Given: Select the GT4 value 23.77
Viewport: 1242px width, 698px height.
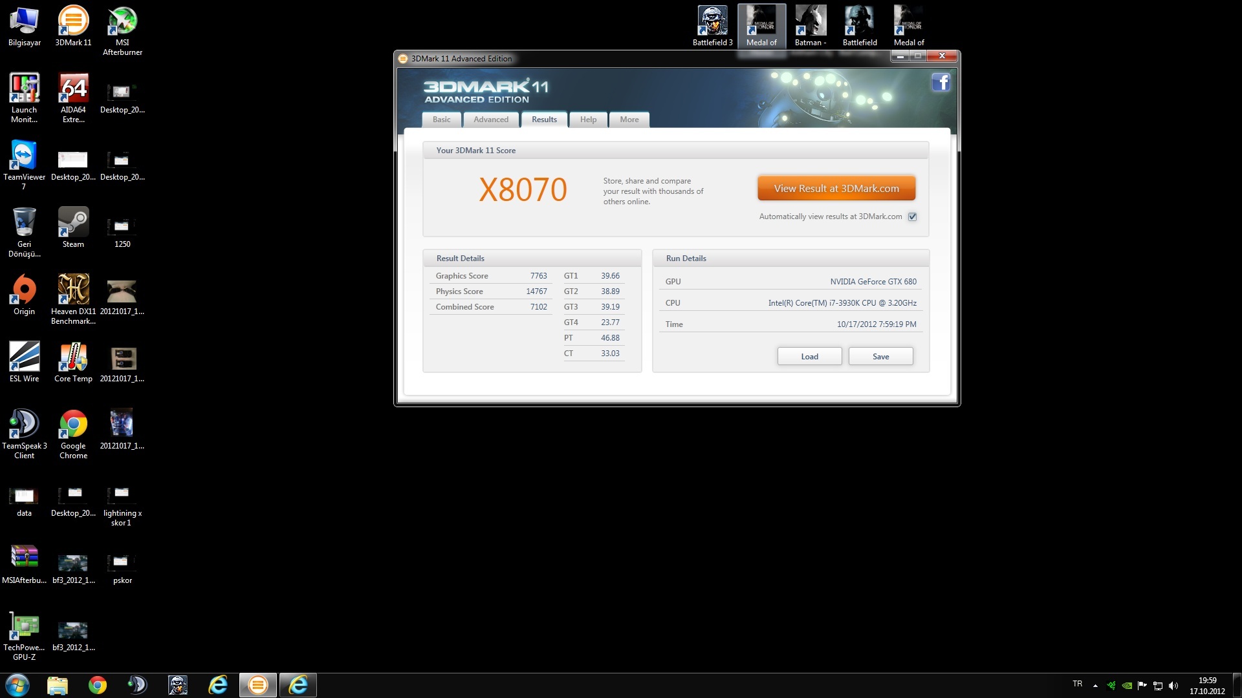Looking at the screenshot, I should click(x=610, y=323).
